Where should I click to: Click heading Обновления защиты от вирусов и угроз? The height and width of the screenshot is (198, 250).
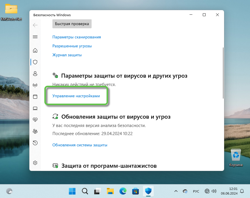[116, 117]
